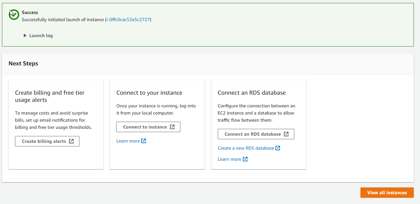Click heading Create billing and free tier usage alerts
The image size is (420, 204).
click(50, 96)
